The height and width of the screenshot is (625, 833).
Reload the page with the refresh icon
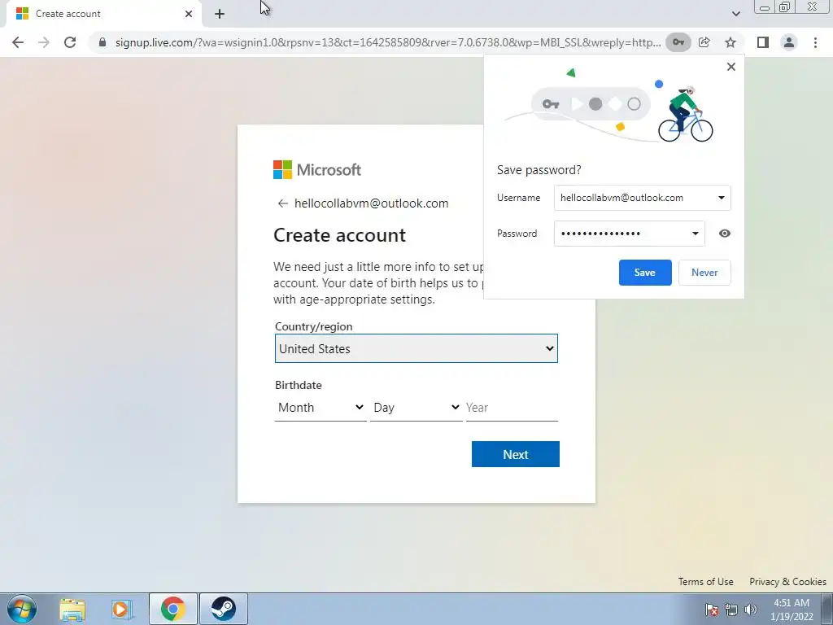tap(70, 42)
